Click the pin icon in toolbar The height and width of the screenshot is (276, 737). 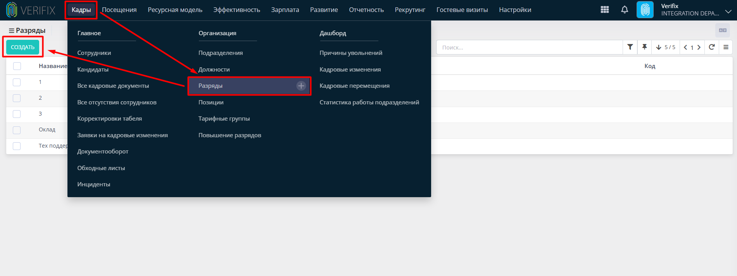644,47
